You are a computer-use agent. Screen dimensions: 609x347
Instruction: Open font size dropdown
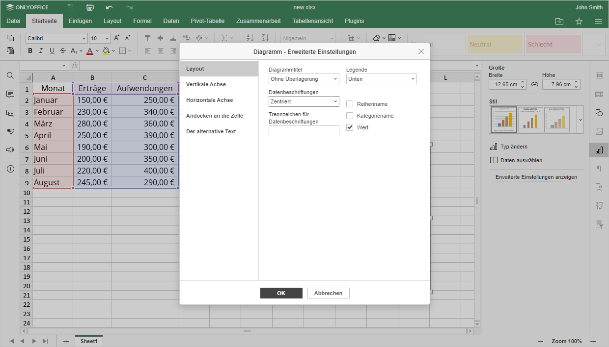tap(107, 38)
